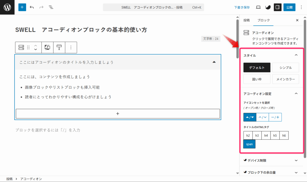Click the accordion content paragraph
This screenshot has width=307, height=182.
[x=55, y=77]
